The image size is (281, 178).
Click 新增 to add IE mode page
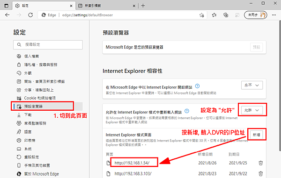coord(257,135)
